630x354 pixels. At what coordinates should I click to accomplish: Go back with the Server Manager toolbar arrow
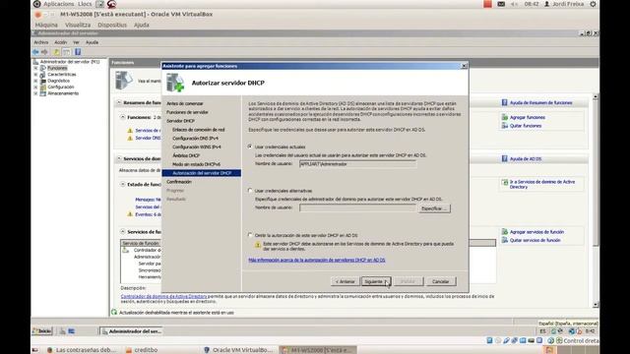(x=35, y=52)
